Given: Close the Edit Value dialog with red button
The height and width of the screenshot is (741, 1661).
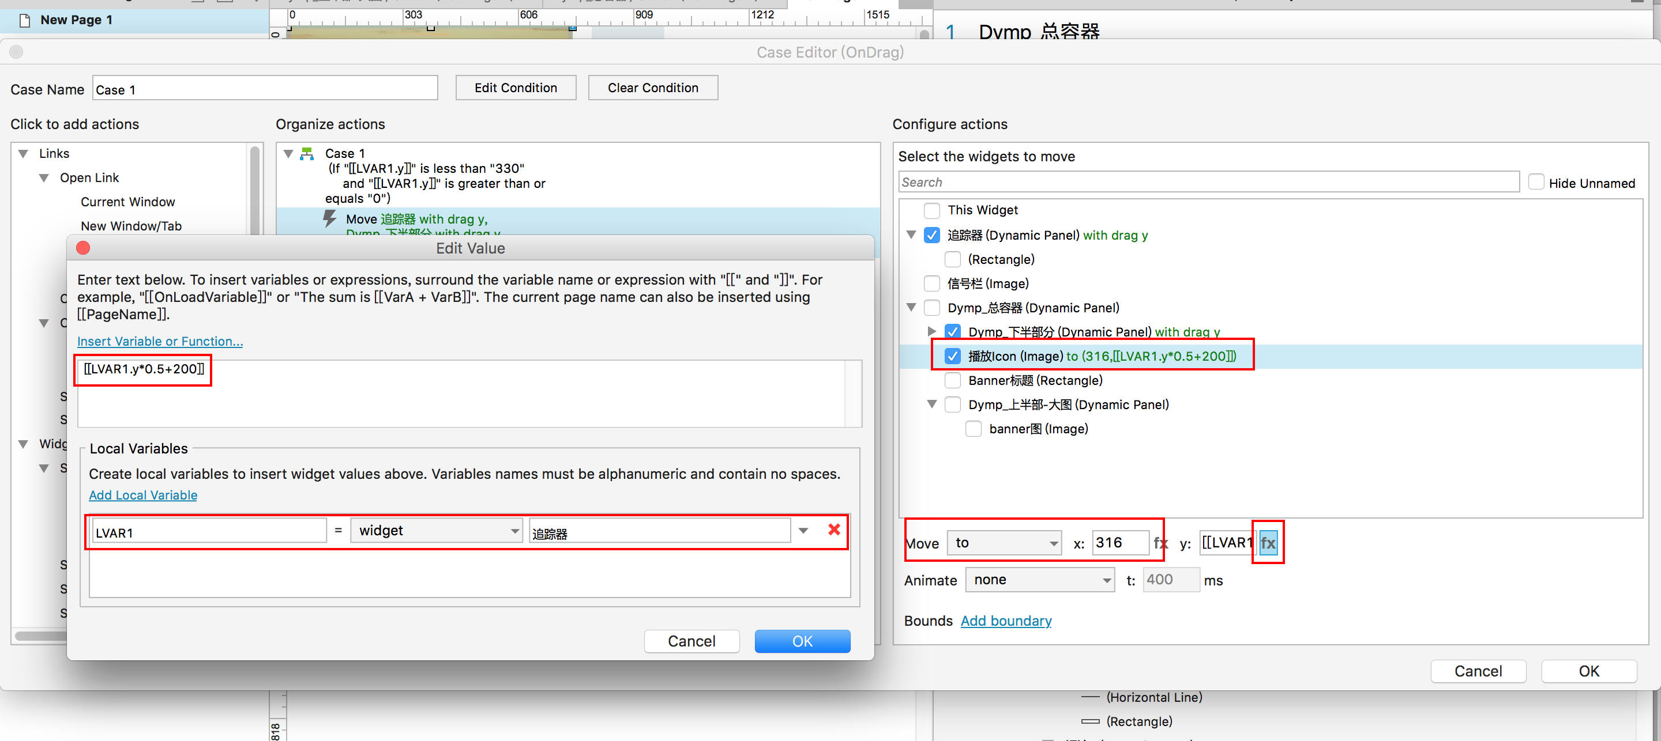Looking at the screenshot, I should coord(83,248).
